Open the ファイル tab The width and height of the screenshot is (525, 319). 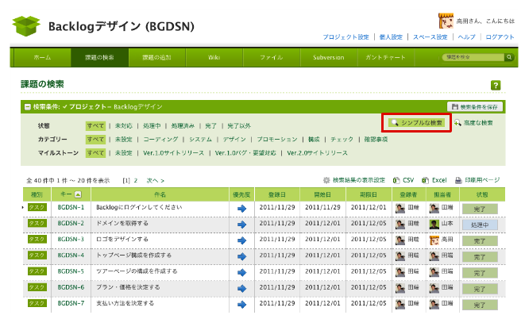click(272, 57)
